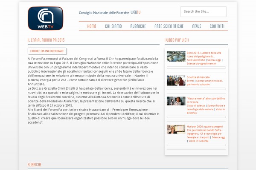Open the Scienza al mercato title link
Screen dimensions: 256x170
198,77
